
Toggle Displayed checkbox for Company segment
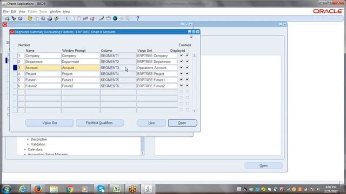point(182,56)
